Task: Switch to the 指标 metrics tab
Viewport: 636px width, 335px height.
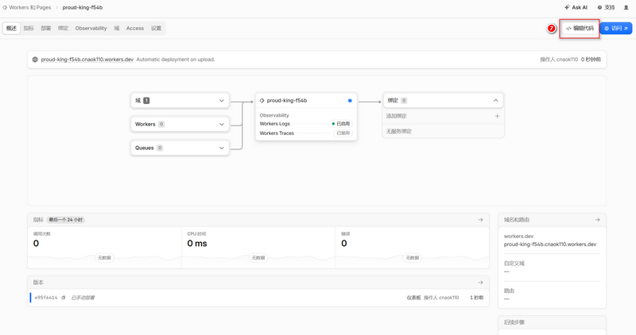Action: tap(29, 29)
